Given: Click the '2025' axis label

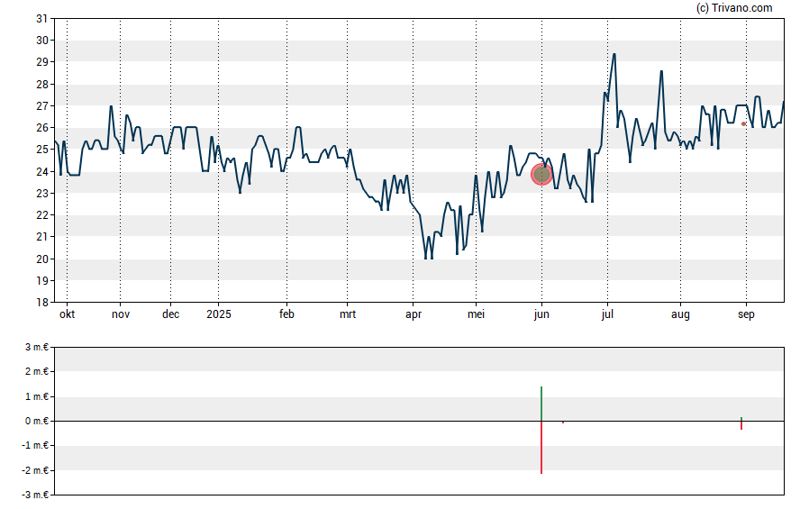Looking at the screenshot, I should tap(218, 314).
